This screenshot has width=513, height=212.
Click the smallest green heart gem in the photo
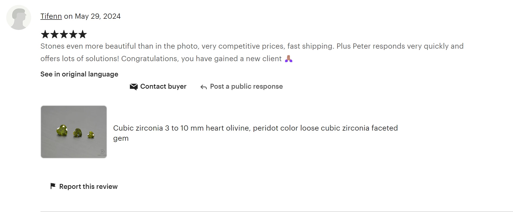point(91,135)
